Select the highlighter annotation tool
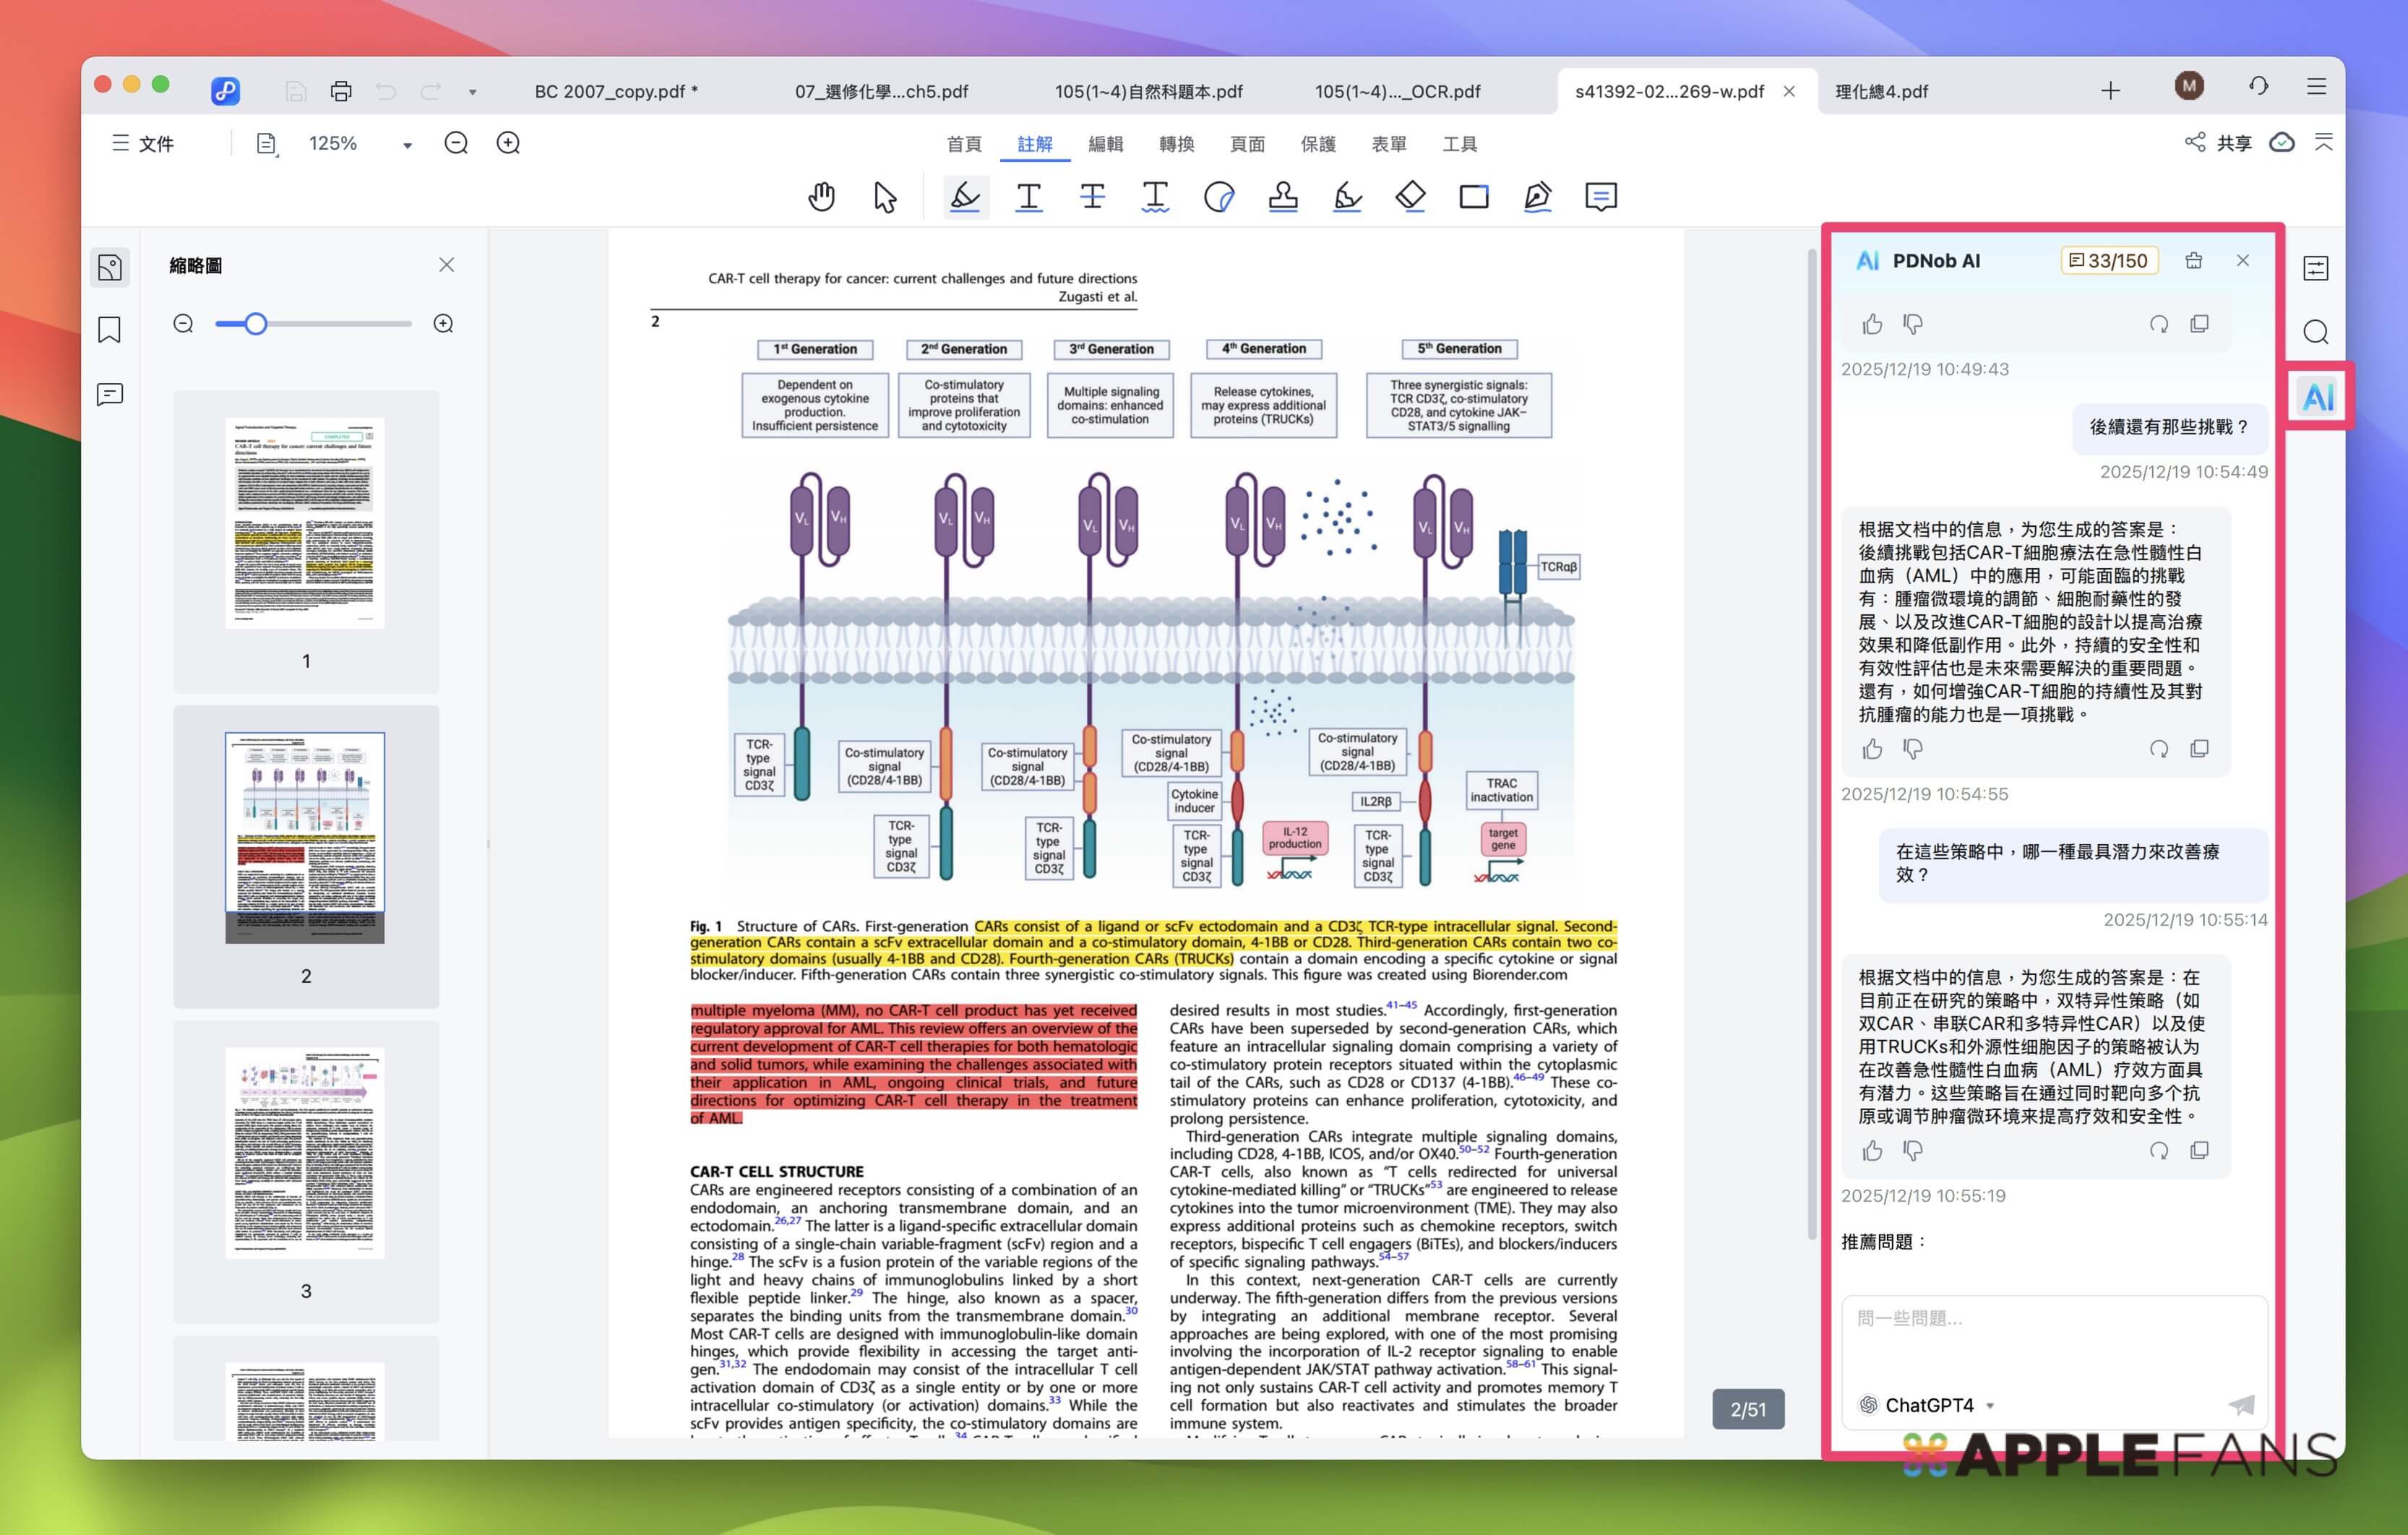2408x1535 pixels. coord(965,196)
